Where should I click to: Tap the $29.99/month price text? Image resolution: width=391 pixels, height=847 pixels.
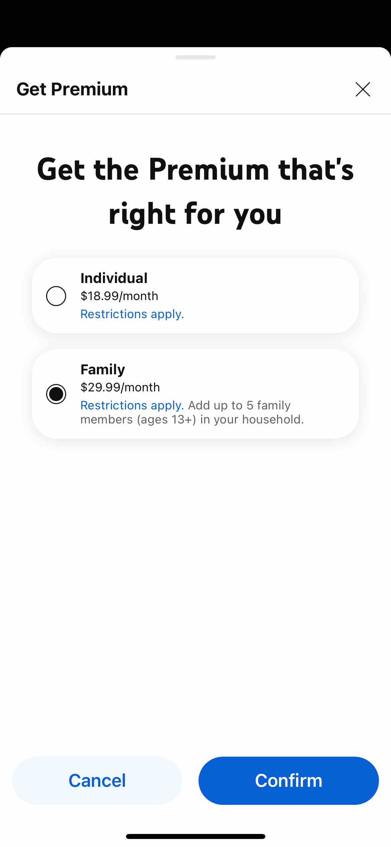pyautogui.click(x=120, y=387)
